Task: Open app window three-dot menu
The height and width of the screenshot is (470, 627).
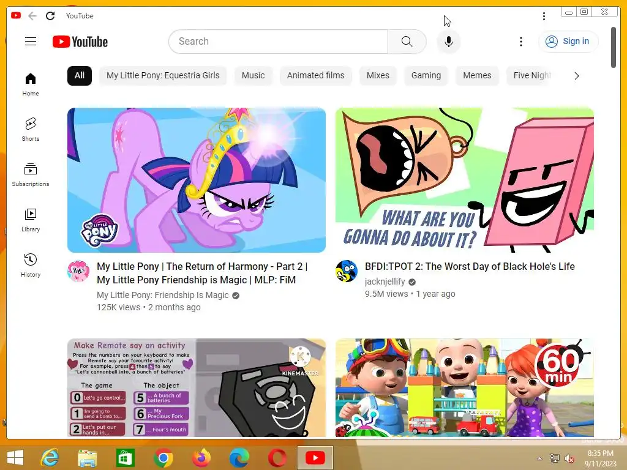Action: [x=544, y=16]
